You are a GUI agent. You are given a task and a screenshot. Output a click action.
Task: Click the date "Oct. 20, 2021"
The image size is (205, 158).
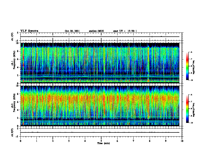72,31
